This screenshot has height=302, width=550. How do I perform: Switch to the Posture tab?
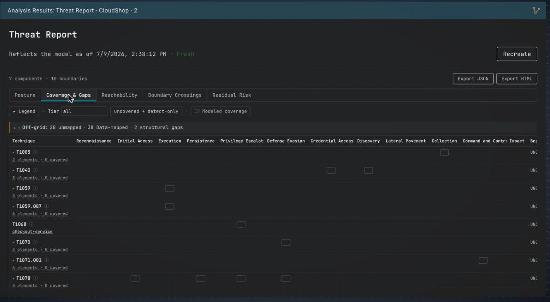pos(25,95)
